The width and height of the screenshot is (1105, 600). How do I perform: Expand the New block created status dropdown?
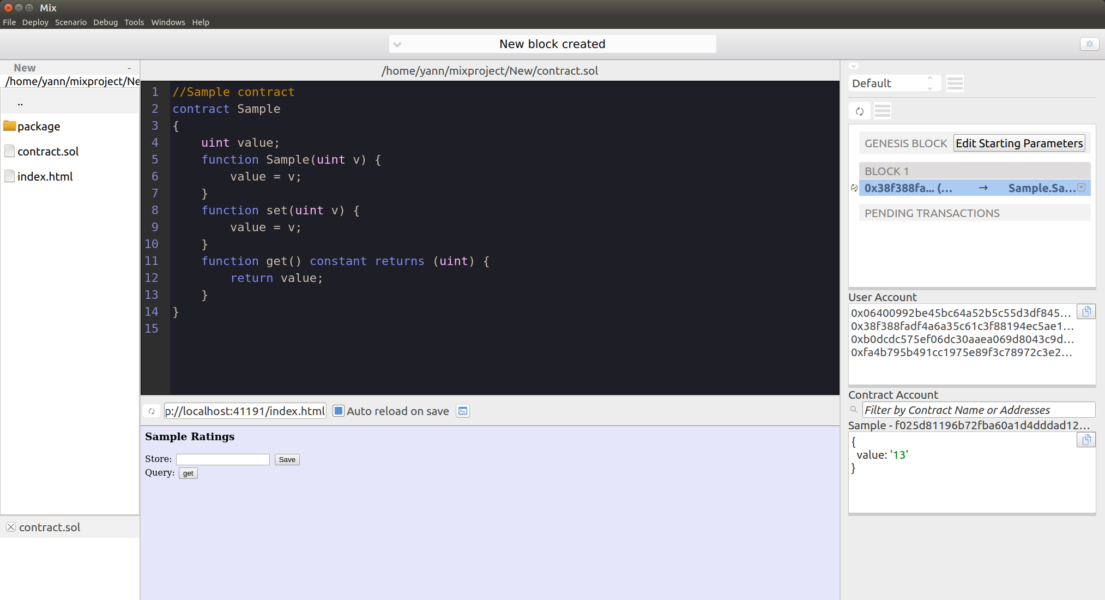397,45
